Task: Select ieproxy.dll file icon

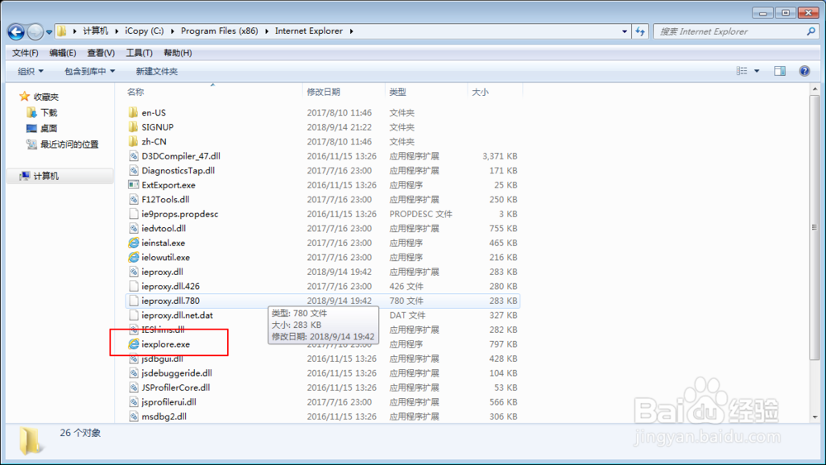Action: coord(134,272)
